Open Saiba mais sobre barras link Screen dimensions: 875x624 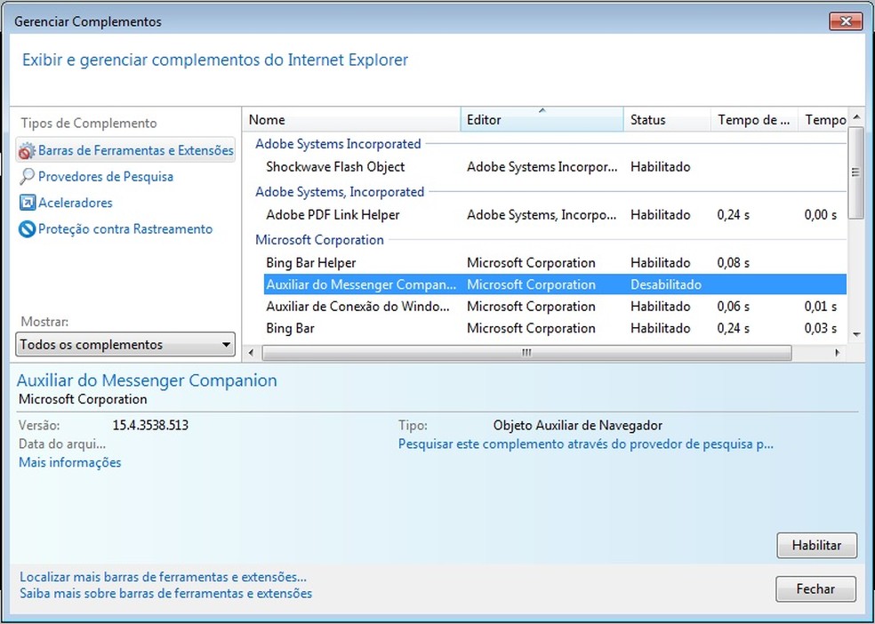[x=165, y=593]
